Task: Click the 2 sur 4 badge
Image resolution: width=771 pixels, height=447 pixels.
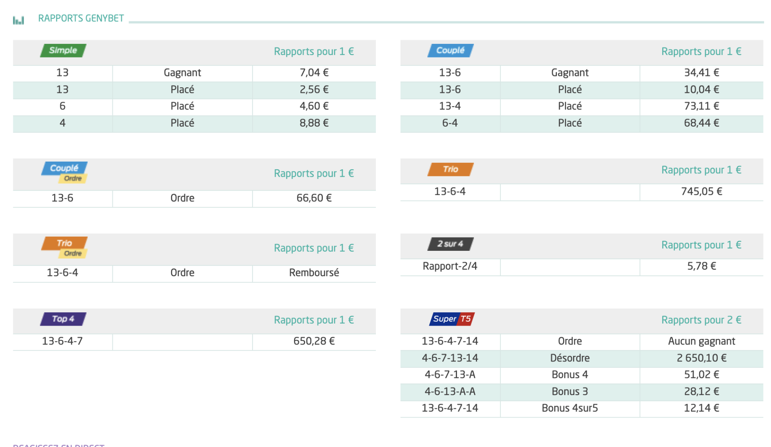Action: (x=450, y=244)
